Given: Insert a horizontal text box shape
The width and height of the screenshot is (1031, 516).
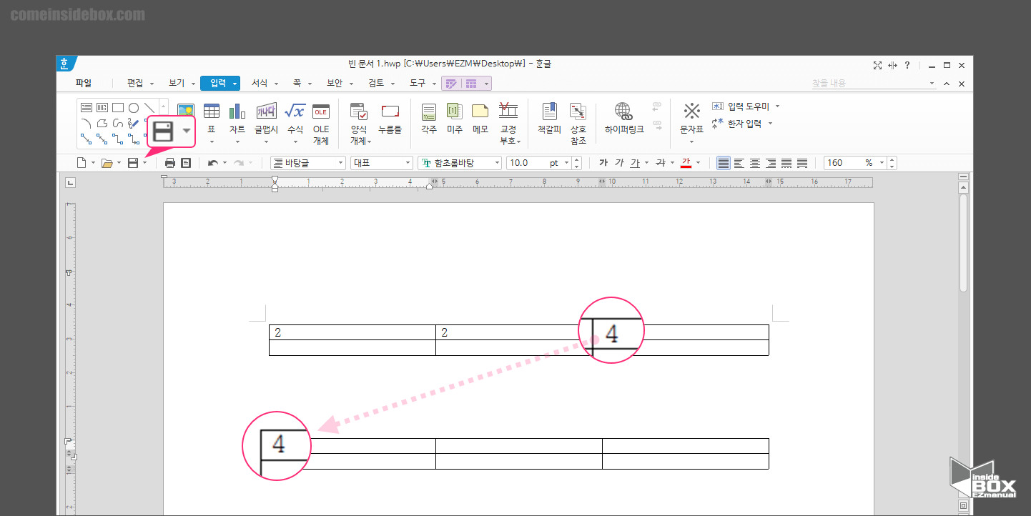Looking at the screenshot, I should pyautogui.click(x=87, y=108).
